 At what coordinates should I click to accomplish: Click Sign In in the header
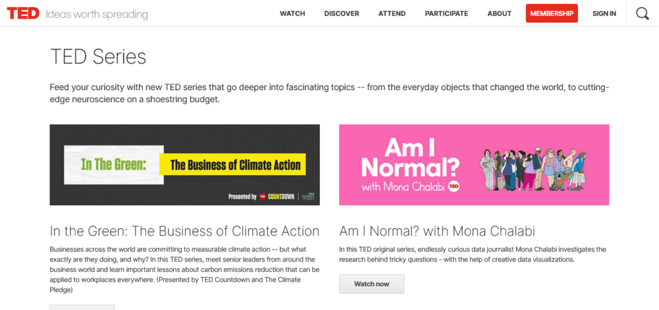point(604,14)
